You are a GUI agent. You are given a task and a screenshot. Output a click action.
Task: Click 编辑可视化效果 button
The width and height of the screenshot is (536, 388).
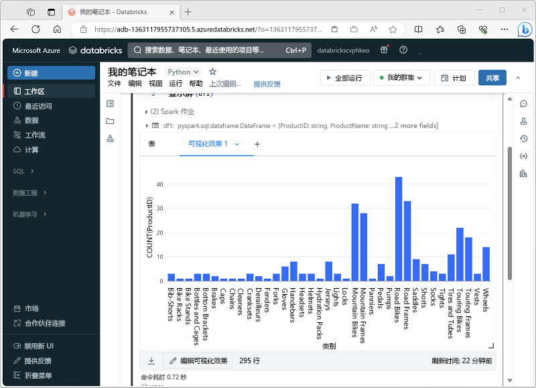tap(198, 361)
